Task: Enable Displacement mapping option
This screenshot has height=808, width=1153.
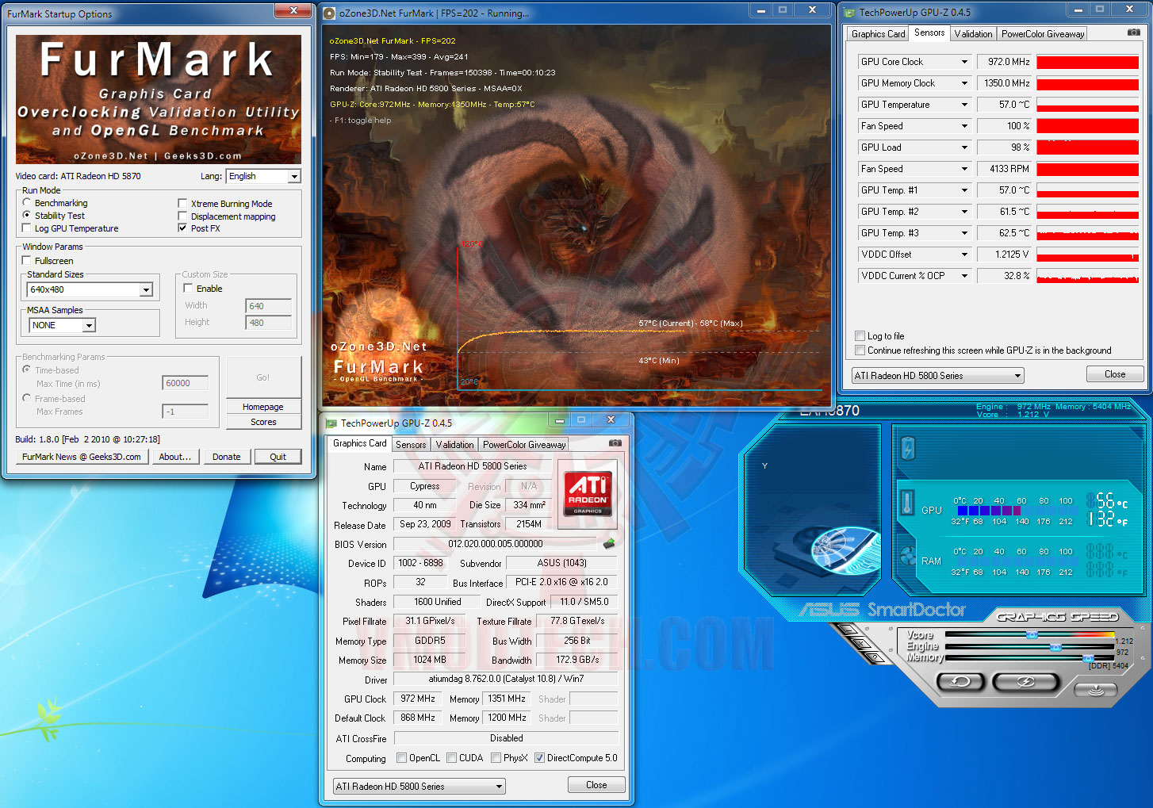Action: pyautogui.click(x=183, y=216)
